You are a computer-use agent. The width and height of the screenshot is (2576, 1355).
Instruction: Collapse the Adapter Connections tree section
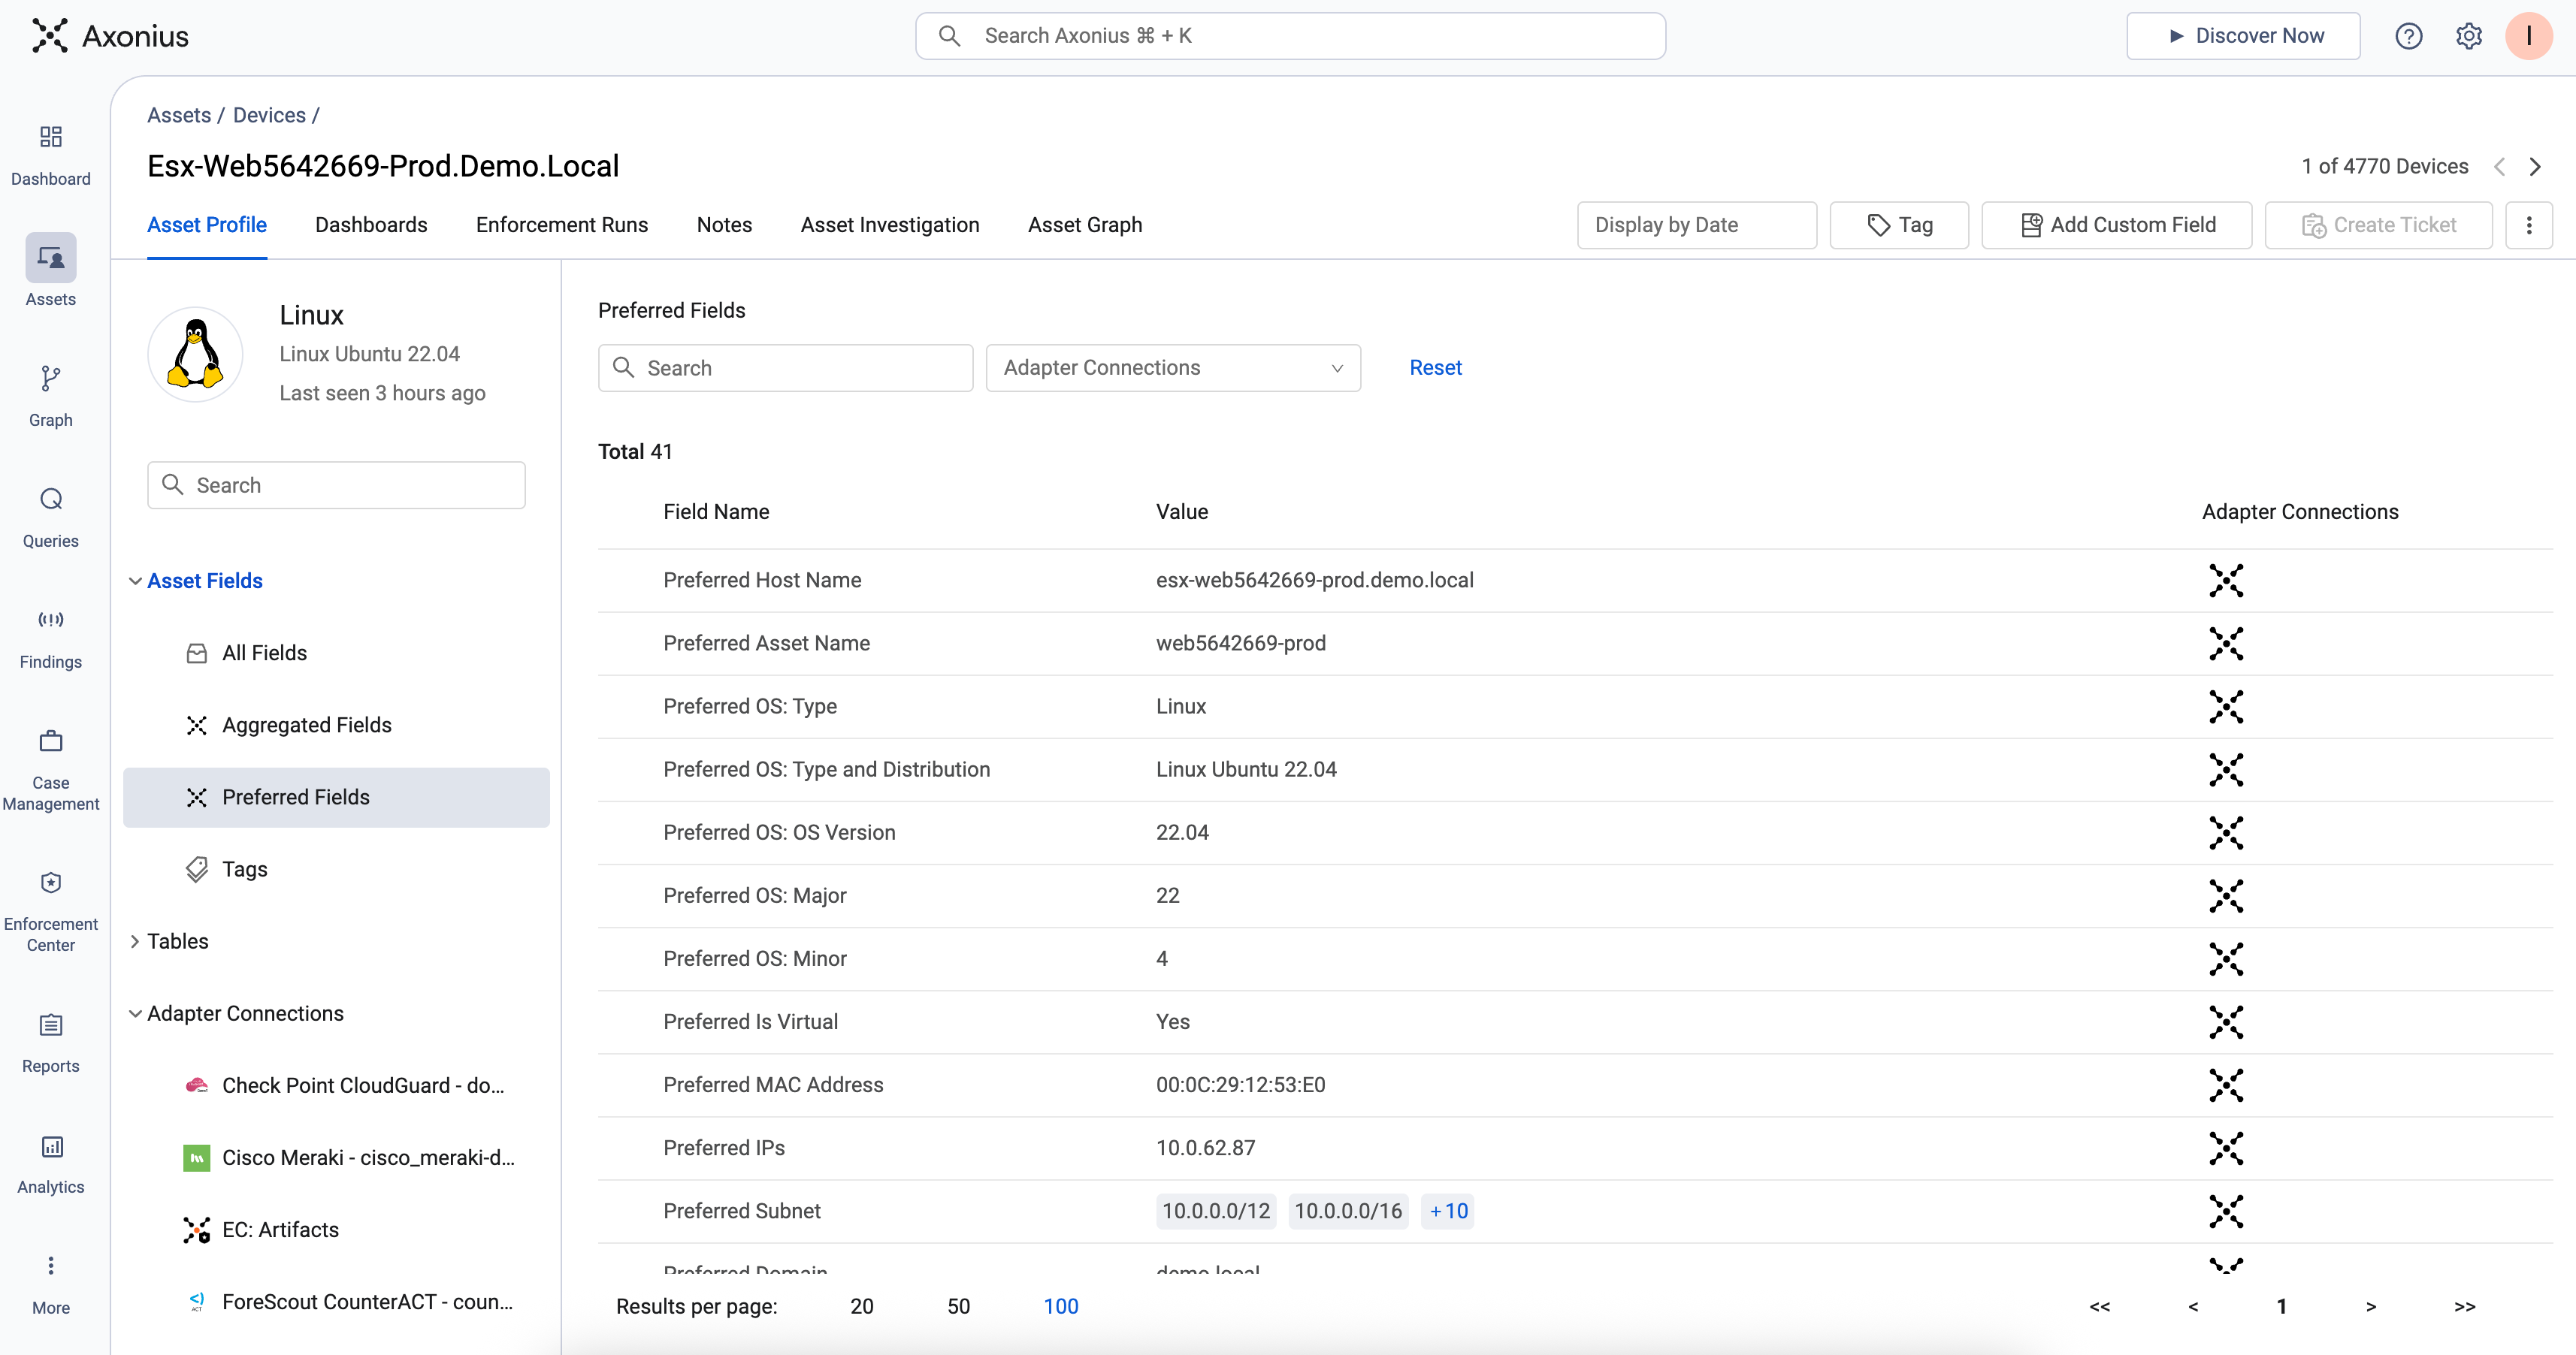pyautogui.click(x=134, y=1013)
